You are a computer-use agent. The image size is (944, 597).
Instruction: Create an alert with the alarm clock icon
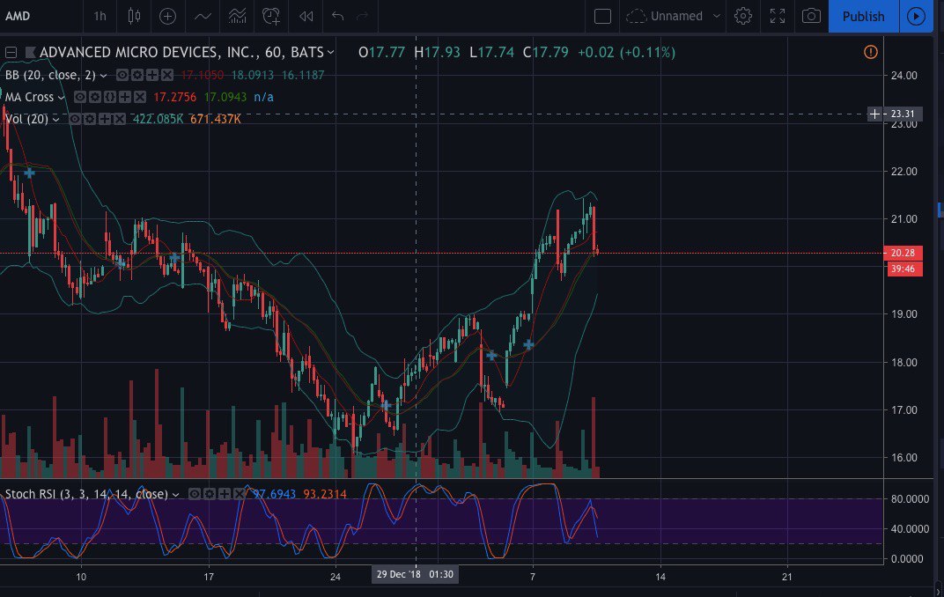(x=272, y=16)
